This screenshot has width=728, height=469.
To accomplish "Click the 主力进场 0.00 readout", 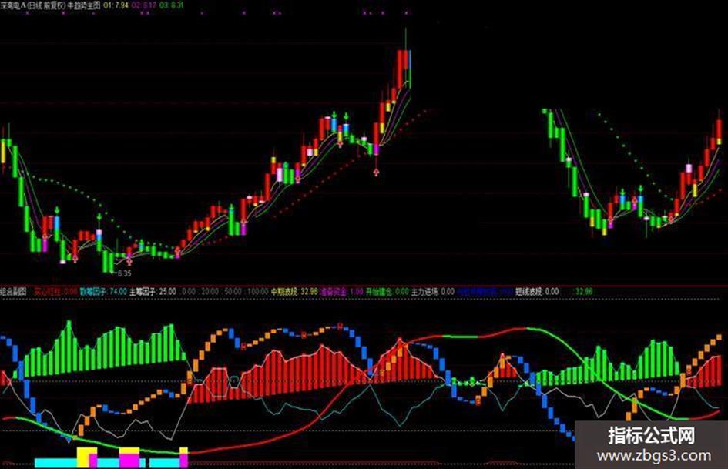I will 433,292.
